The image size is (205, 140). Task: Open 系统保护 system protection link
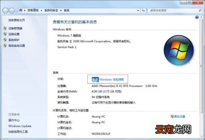[x=14, y=40]
